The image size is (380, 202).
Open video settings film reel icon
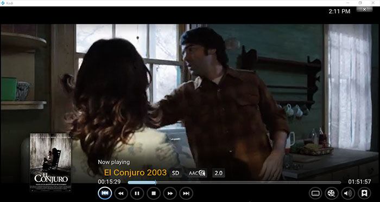click(332, 193)
